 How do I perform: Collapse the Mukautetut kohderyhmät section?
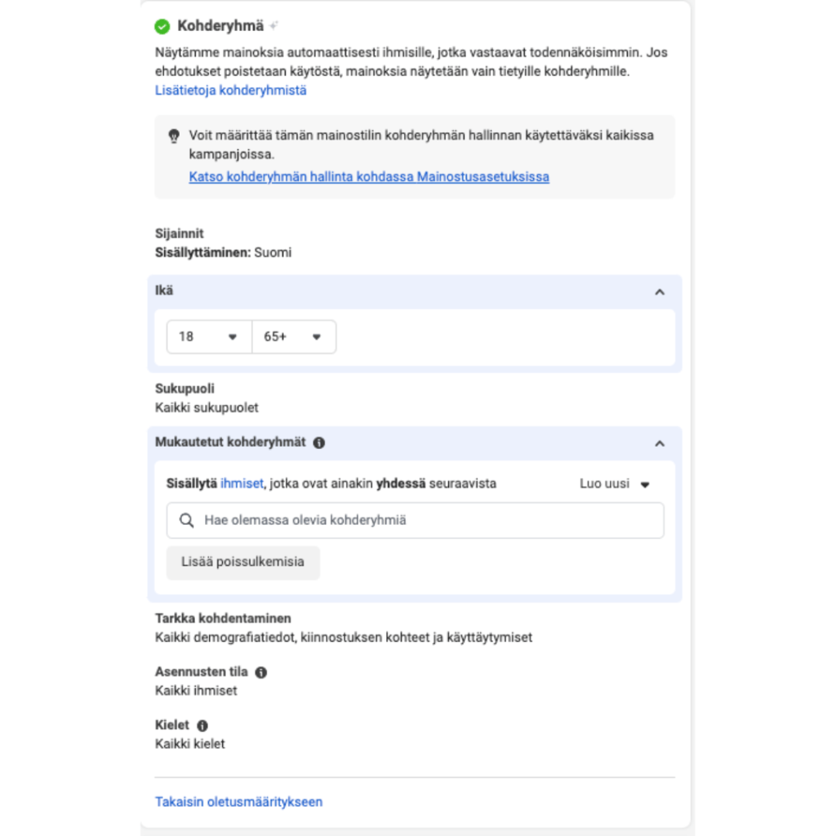[660, 442]
